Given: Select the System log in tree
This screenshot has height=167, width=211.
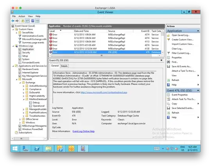Looking at the screenshot, I should (x=26, y=59).
